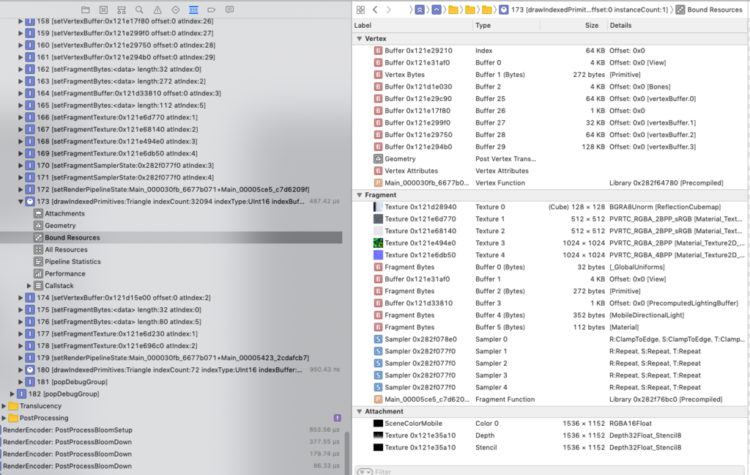Click the Sampler 0x282f078e0 icon

click(x=378, y=339)
